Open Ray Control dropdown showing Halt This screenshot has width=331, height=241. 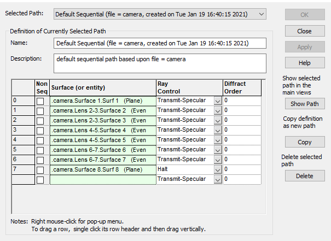tap(218, 169)
